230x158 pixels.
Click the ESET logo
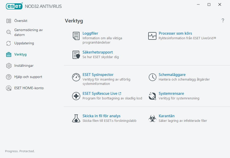pyautogui.click(x=14, y=6)
